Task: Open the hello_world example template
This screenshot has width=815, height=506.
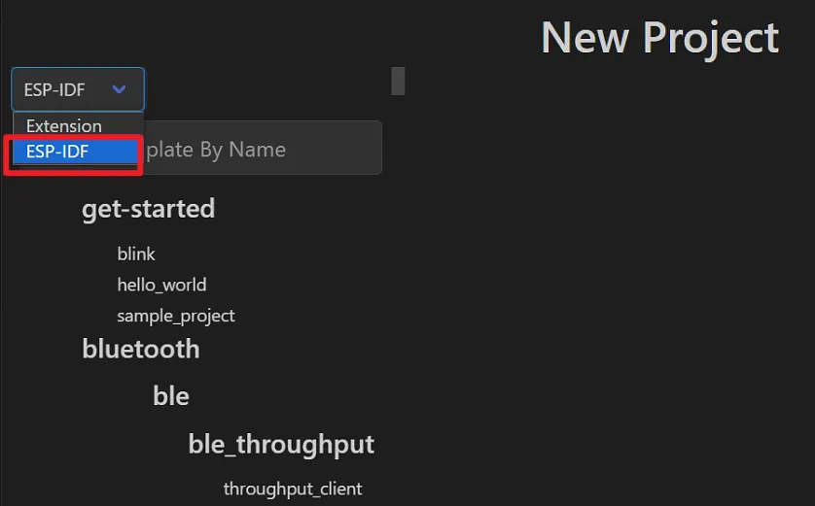Action: 161,286
